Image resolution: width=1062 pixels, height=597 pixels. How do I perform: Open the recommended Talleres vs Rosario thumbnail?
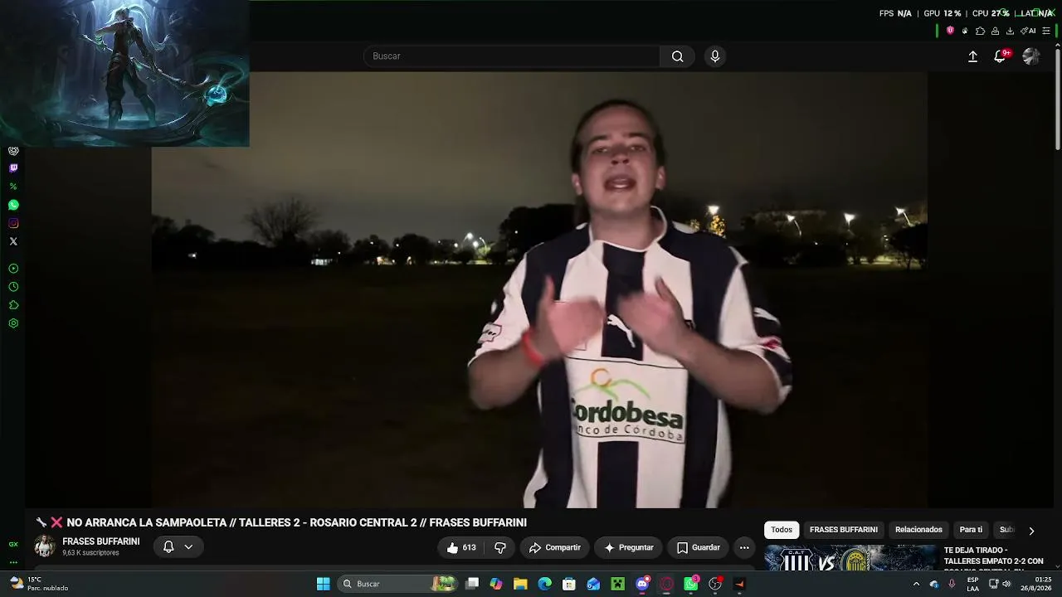point(850,557)
